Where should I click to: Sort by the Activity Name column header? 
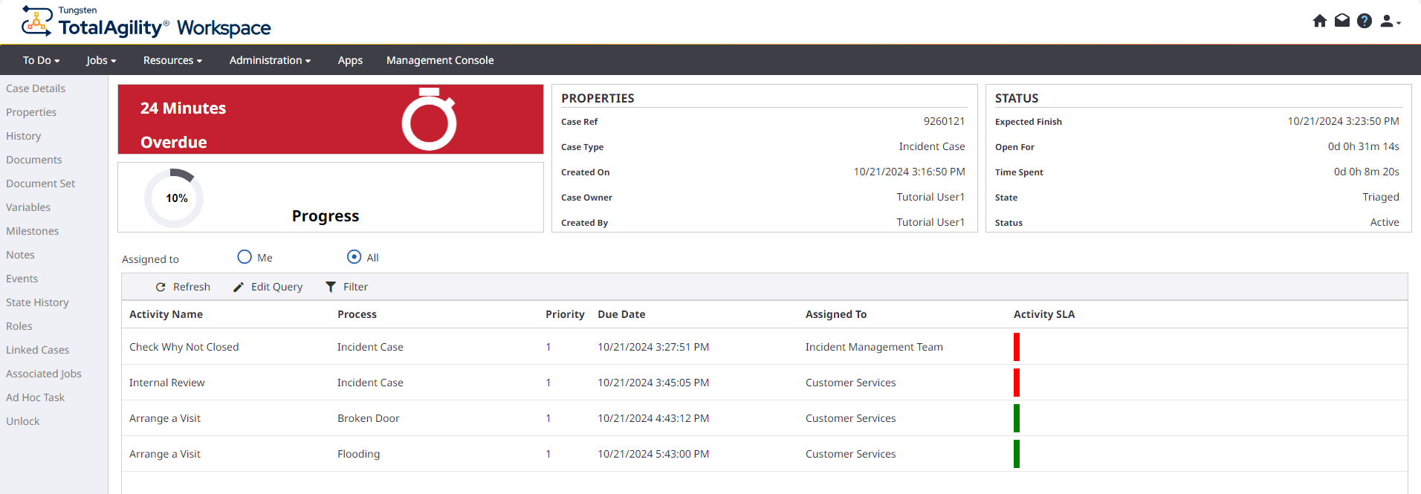click(166, 314)
